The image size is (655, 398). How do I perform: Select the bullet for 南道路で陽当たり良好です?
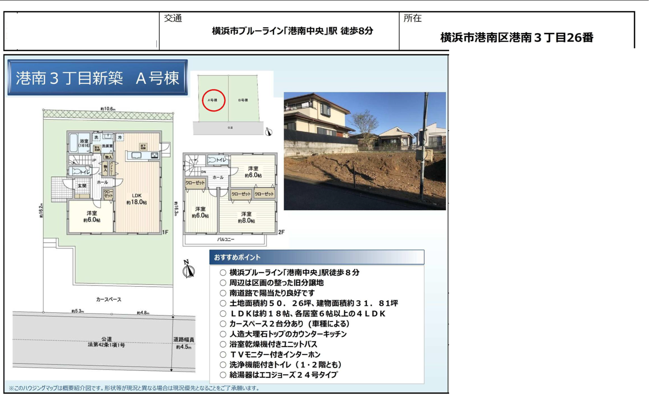223,293
